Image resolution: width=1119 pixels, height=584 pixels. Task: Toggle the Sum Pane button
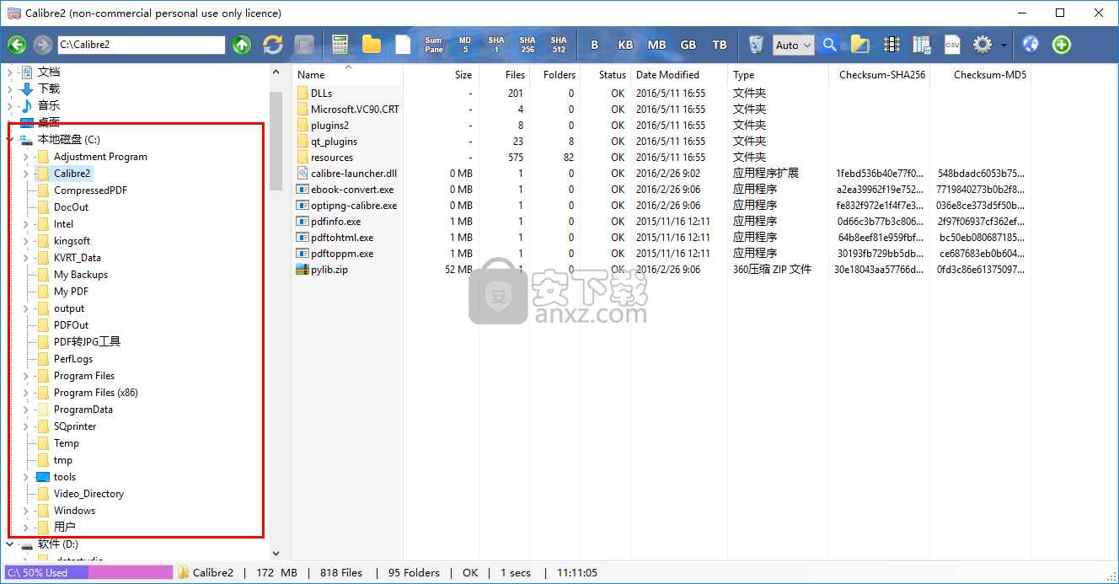[434, 45]
